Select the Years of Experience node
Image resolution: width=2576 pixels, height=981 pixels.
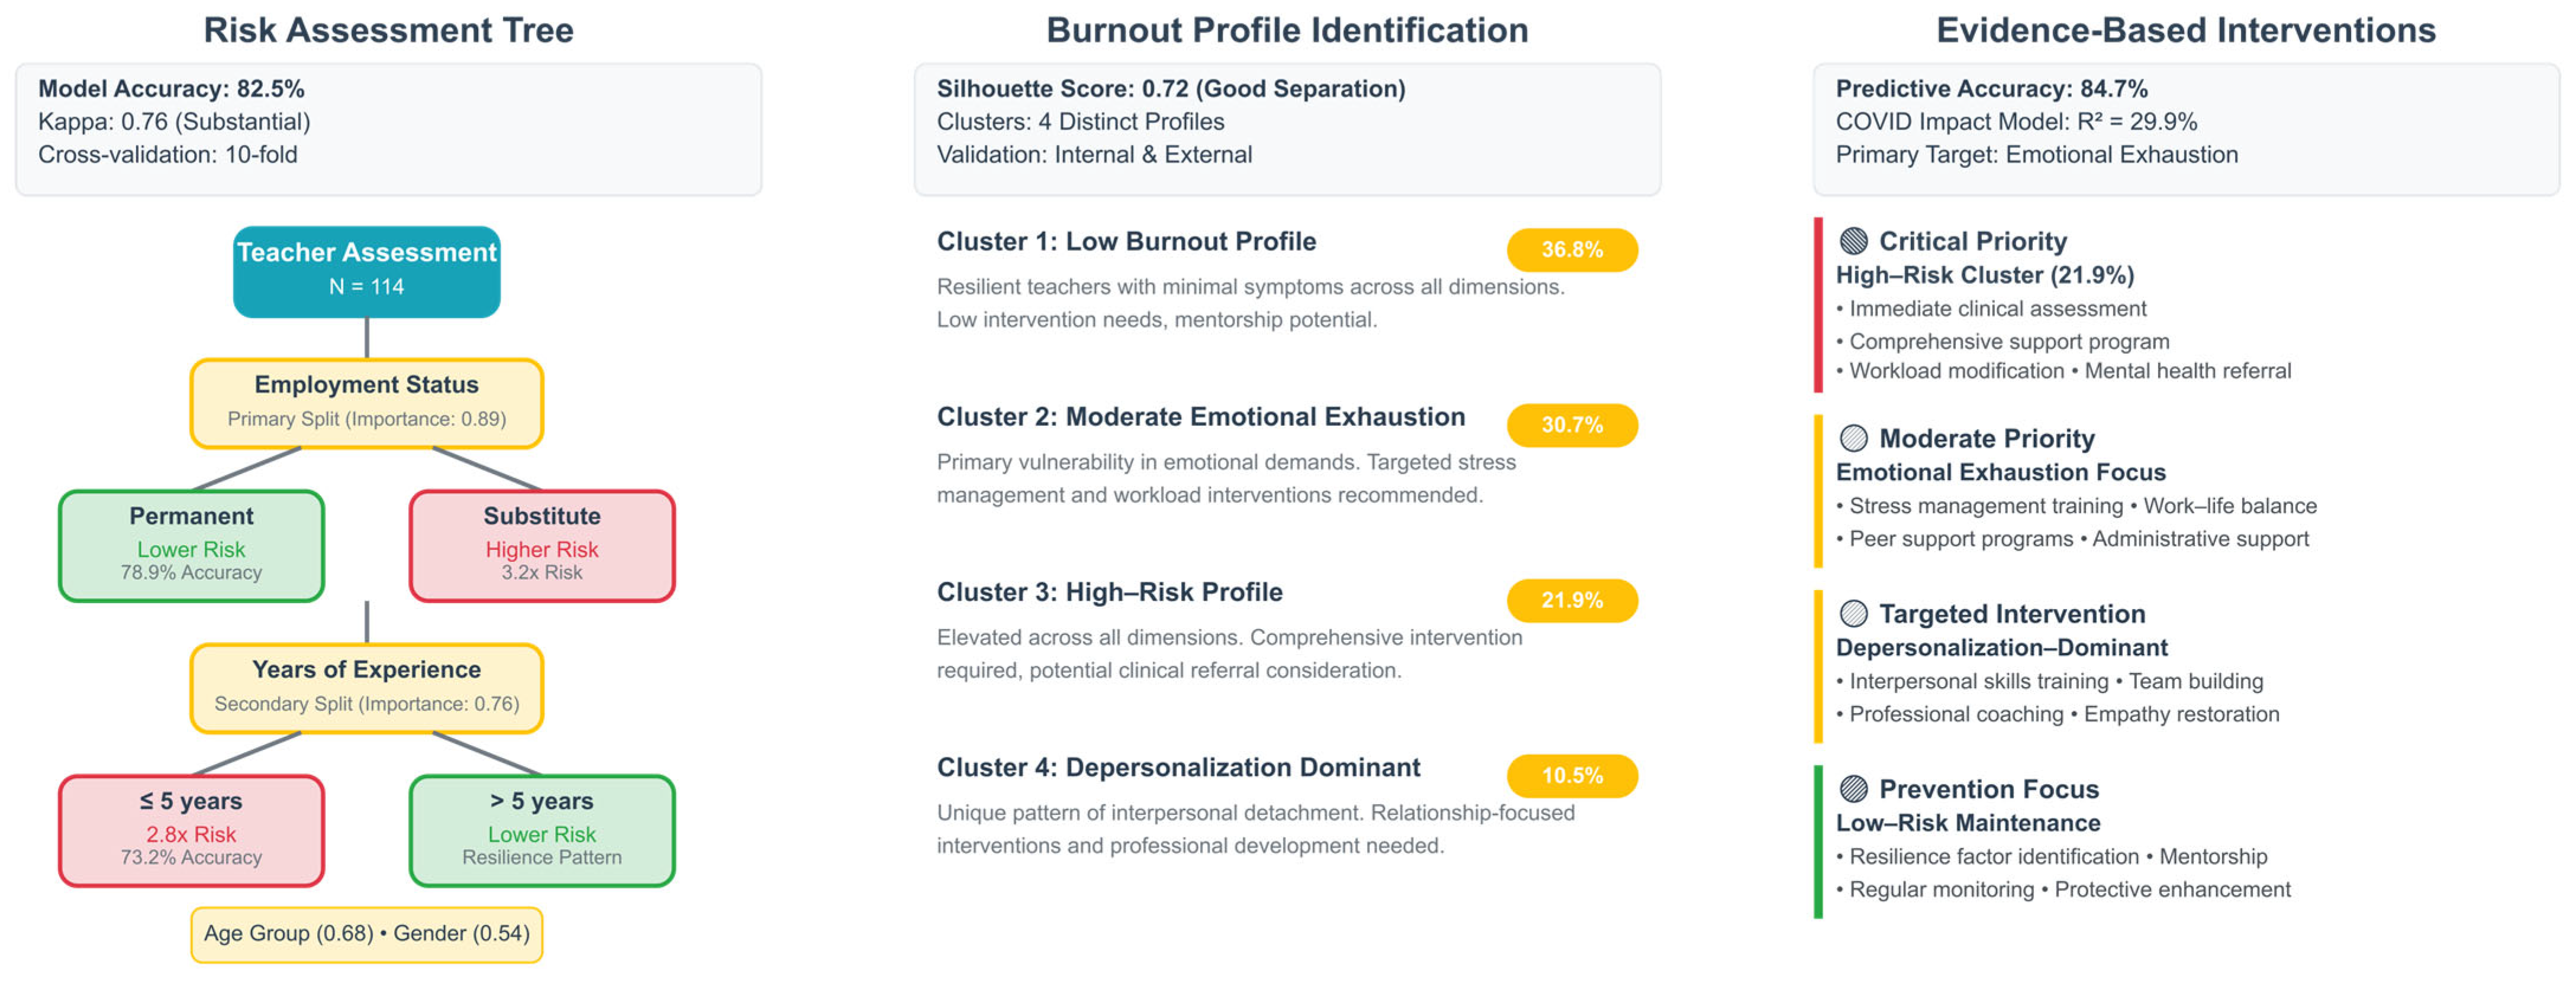[367, 688]
